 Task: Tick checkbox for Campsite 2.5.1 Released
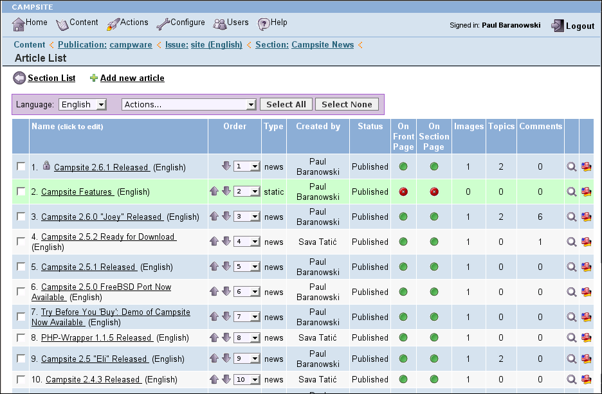click(21, 267)
